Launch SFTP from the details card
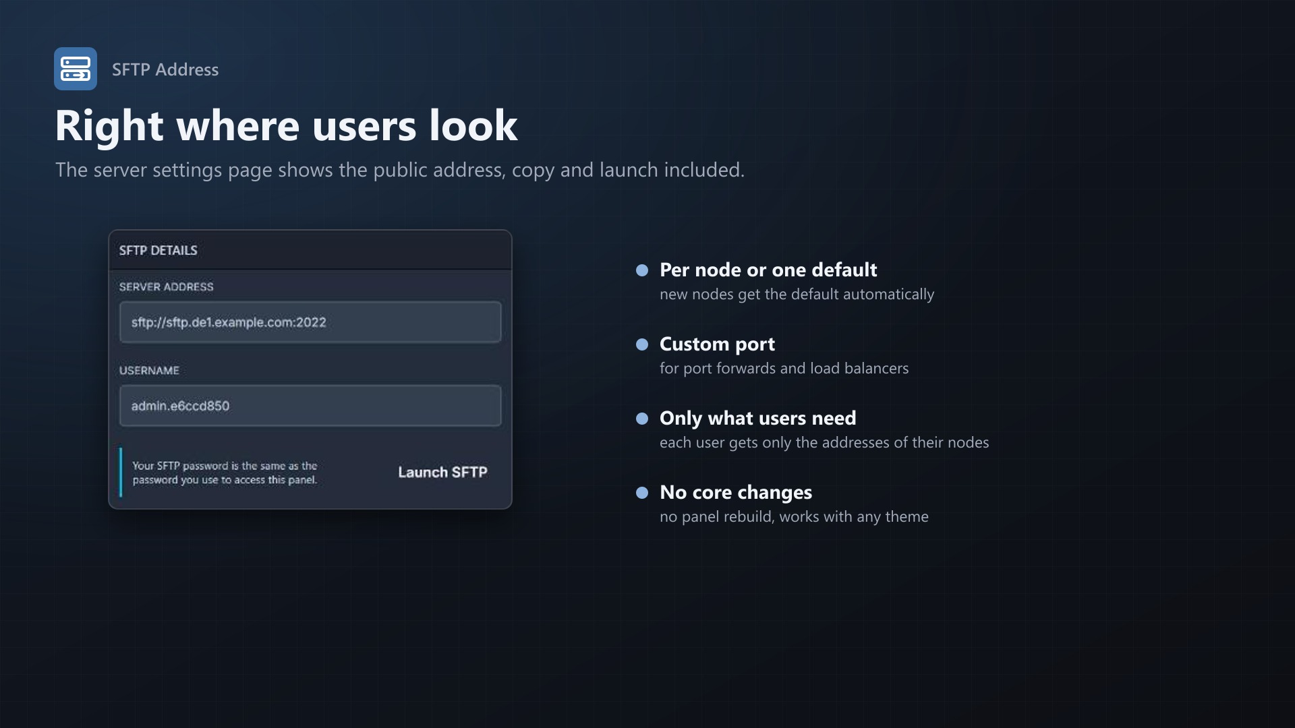 (442, 473)
